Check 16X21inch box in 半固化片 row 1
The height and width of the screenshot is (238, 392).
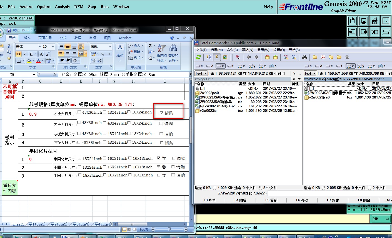[104, 158]
